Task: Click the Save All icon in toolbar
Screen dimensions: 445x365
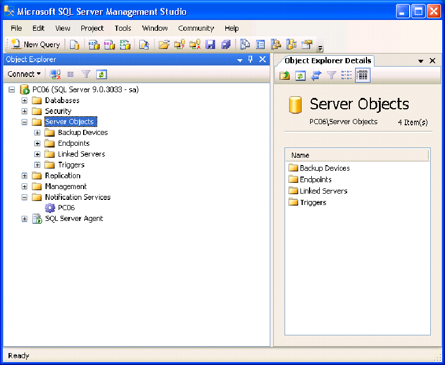Action: tap(225, 44)
